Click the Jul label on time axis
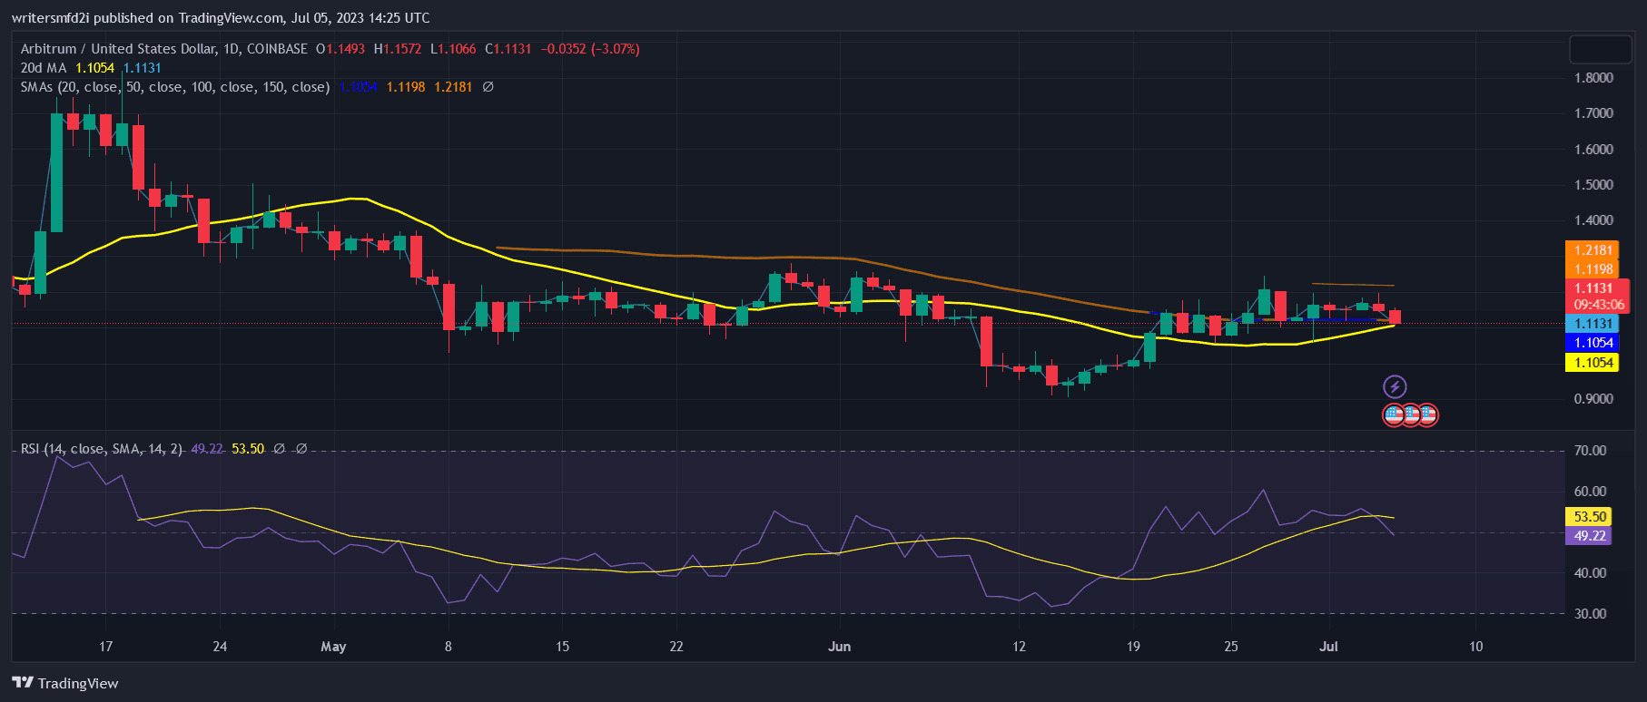1647x702 pixels. 1328,647
